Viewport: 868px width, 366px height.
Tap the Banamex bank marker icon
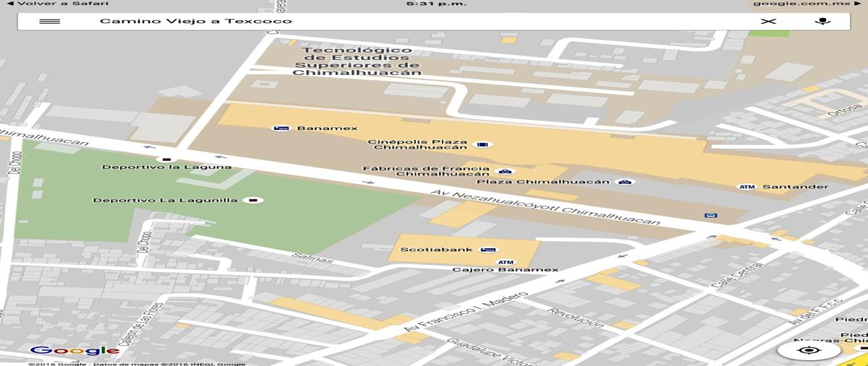click(281, 128)
